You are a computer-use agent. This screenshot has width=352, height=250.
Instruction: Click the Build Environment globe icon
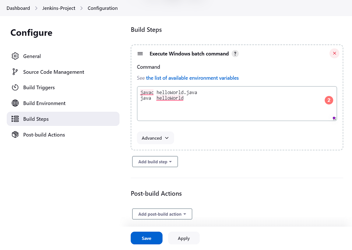click(x=15, y=103)
